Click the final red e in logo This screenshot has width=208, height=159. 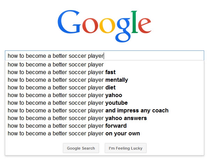145,25
